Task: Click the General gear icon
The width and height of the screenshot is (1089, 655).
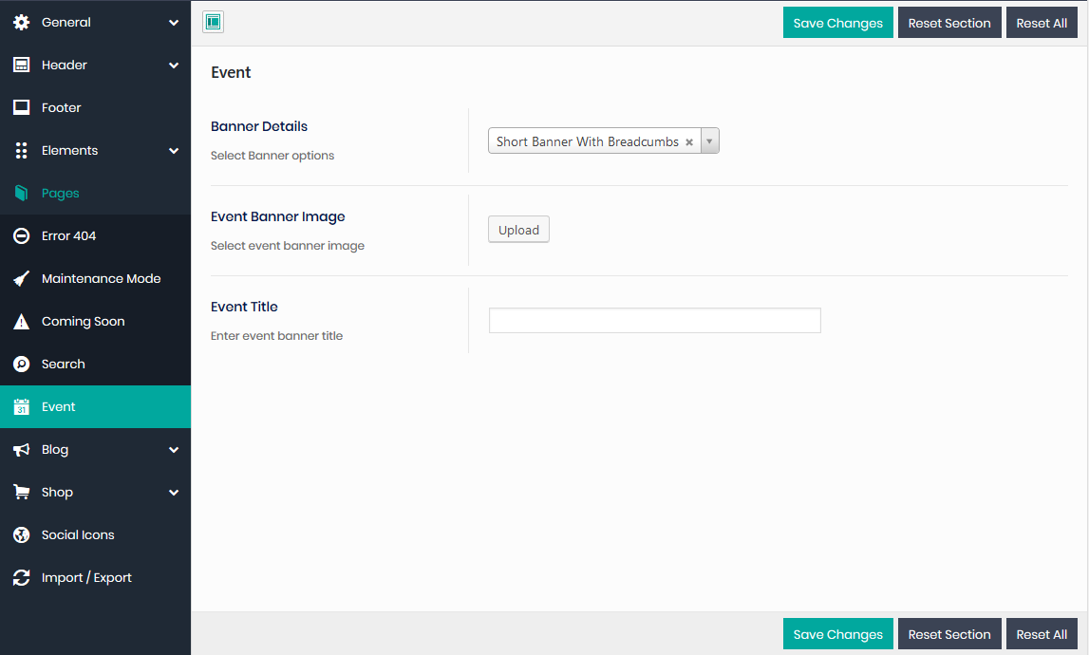Action: [x=21, y=22]
